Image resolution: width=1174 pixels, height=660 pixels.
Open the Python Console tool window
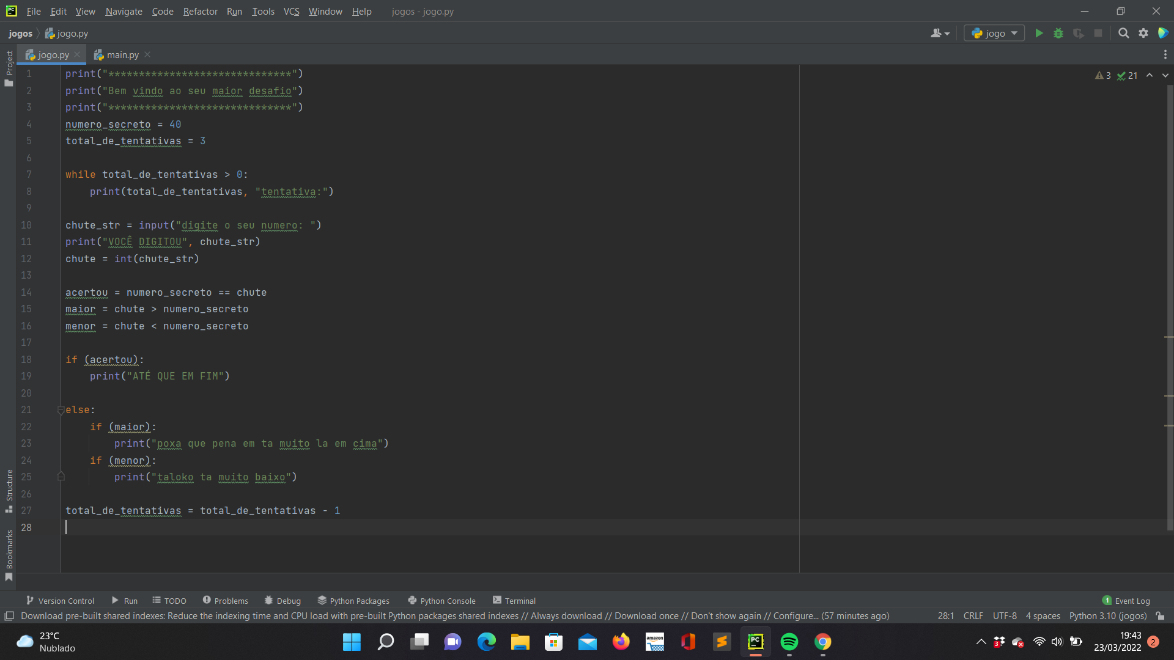(x=441, y=601)
